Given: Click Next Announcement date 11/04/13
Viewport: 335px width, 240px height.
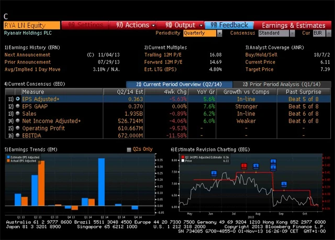Looking at the screenshot, I should click(x=109, y=54).
